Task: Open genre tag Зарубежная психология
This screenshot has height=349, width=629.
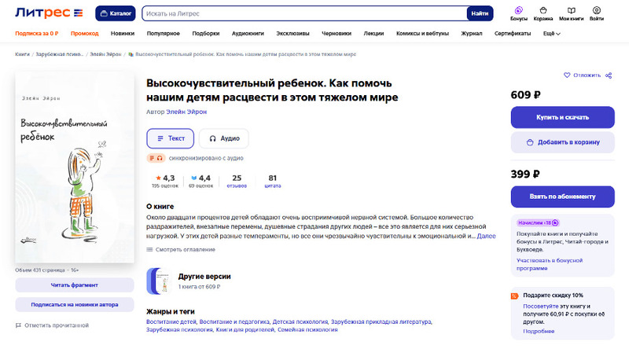Action: (179, 330)
